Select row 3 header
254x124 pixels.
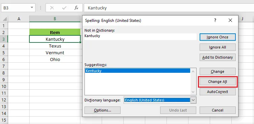(x=4, y=39)
